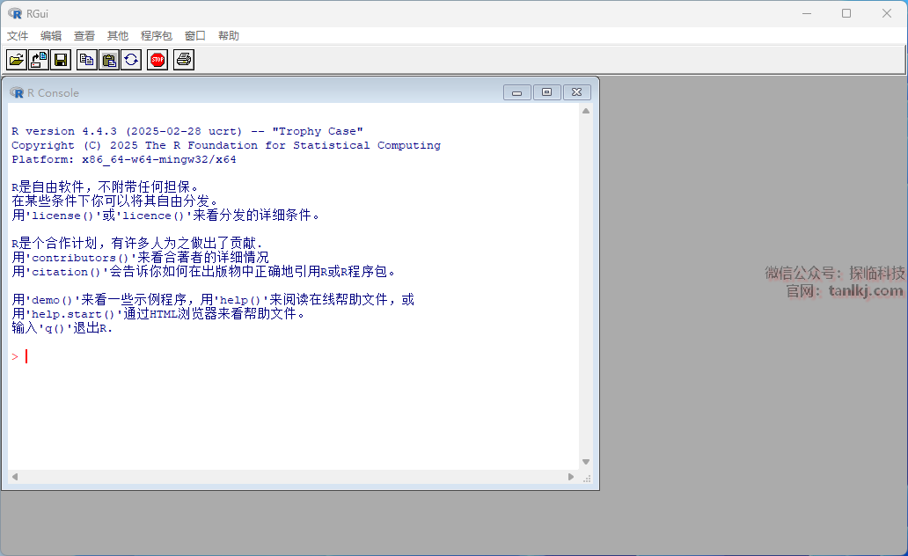This screenshot has height=556, width=908.
Task: Open the 编辑 menu
Action: [51, 36]
